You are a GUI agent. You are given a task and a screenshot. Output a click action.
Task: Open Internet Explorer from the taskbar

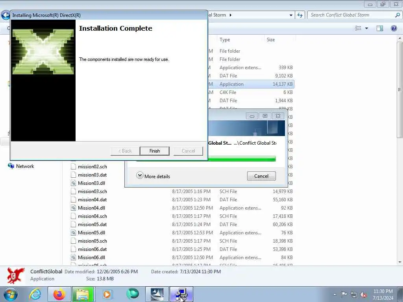point(35,294)
